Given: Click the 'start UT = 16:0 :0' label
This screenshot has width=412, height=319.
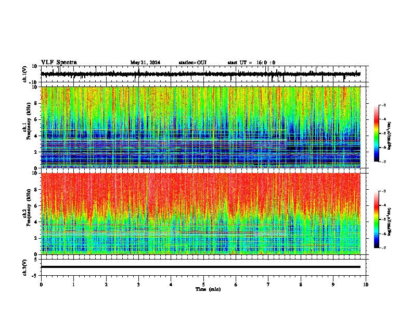Looking at the screenshot, I should pyautogui.click(x=251, y=63).
